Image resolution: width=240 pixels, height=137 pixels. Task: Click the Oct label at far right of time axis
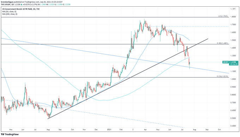coord(219,130)
